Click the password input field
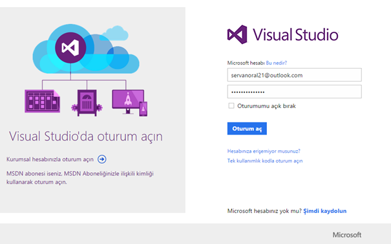 point(294,92)
